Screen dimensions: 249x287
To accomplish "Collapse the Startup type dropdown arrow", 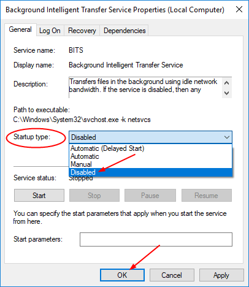I will [227, 137].
